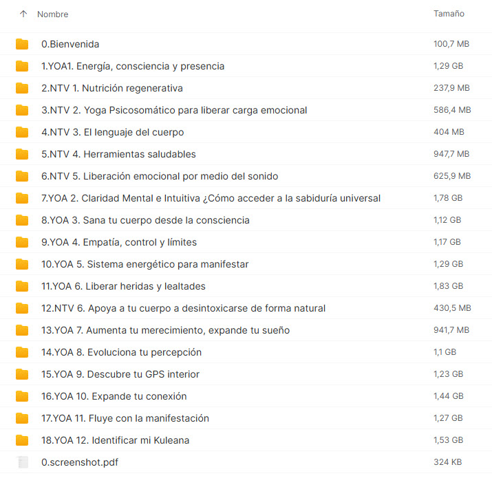Select 6.NTV 5. Liberación emocional por medio del sonido
Image resolution: width=492 pixels, height=478 pixels.
coord(160,176)
